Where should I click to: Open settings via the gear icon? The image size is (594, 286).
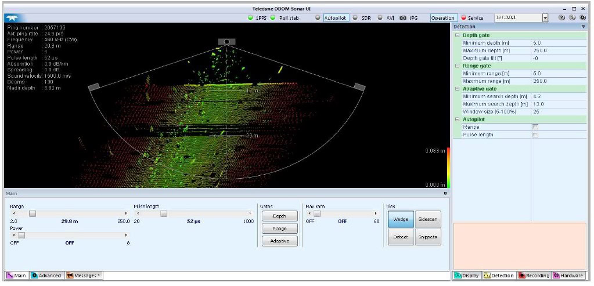[583, 18]
